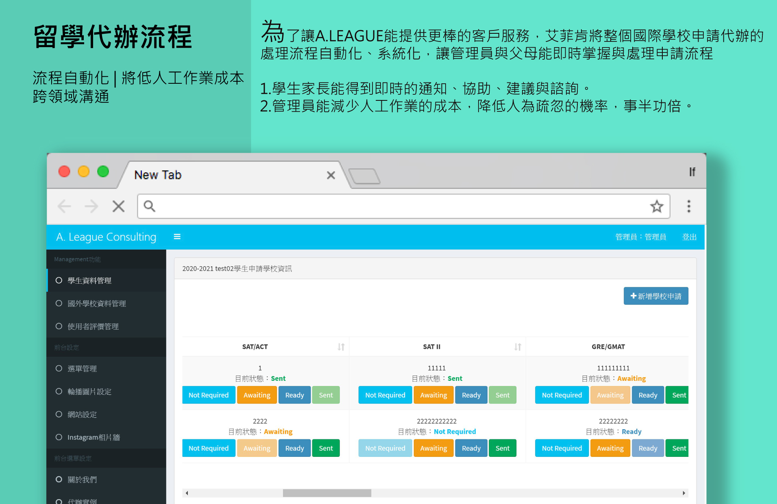Sort by SAT II column arrows
Viewport: 777px width, 504px height.
(x=517, y=347)
